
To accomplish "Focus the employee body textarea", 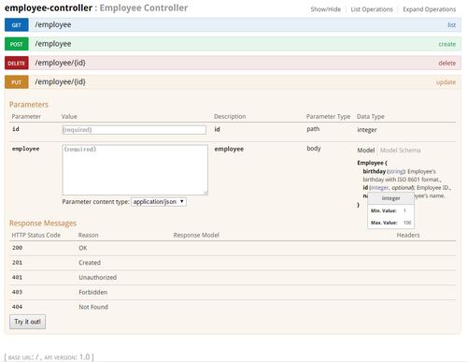I will pos(134,169).
